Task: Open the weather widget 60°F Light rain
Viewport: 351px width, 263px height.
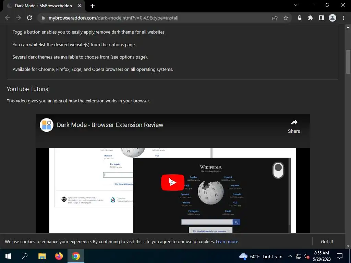Action: (261, 256)
